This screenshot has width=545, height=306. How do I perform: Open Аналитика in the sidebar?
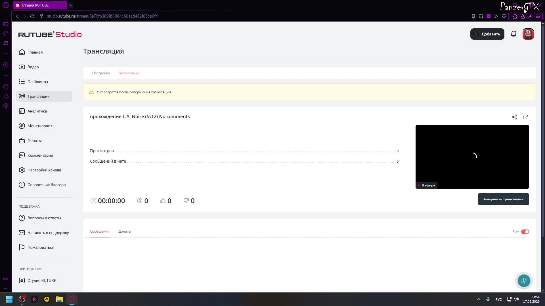[x=37, y=111]
